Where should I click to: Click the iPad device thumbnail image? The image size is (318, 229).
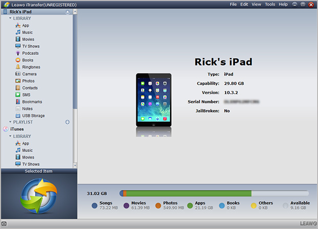(x=154, y=100)
